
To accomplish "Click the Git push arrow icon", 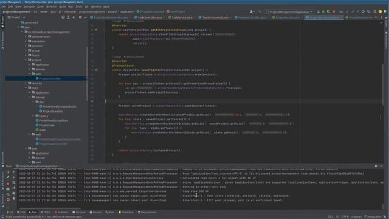I will (357, 12).
